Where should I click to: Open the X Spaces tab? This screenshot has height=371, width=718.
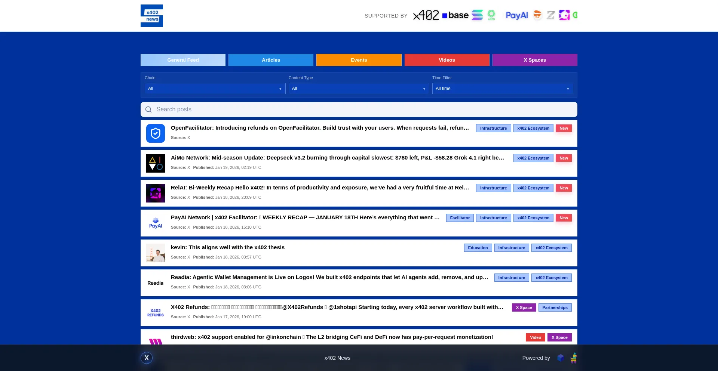point(534,60)
